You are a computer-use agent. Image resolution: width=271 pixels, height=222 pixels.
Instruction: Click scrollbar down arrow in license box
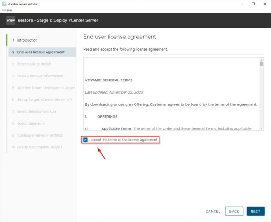261,128
